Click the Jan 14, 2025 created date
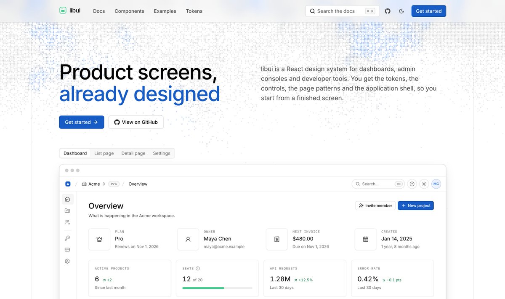The width and height of the screenshot is (505, 299). [x=397, y=239]
